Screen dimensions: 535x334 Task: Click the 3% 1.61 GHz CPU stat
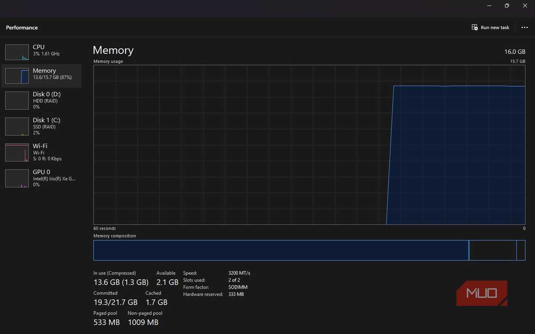point(46,54)
